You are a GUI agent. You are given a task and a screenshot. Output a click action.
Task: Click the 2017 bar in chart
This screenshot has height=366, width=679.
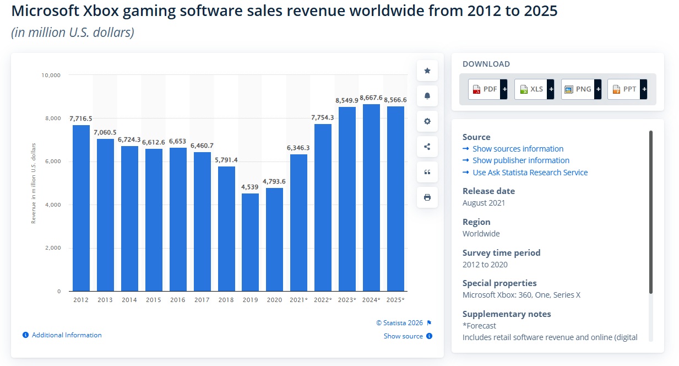coord(202,222)
